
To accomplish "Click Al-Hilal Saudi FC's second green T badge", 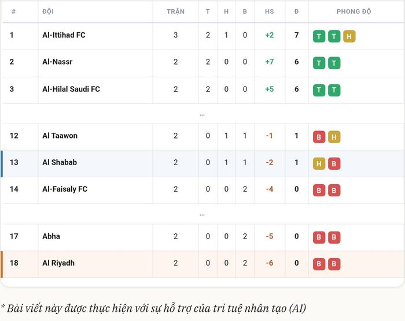I will click(x=334, y=90).
